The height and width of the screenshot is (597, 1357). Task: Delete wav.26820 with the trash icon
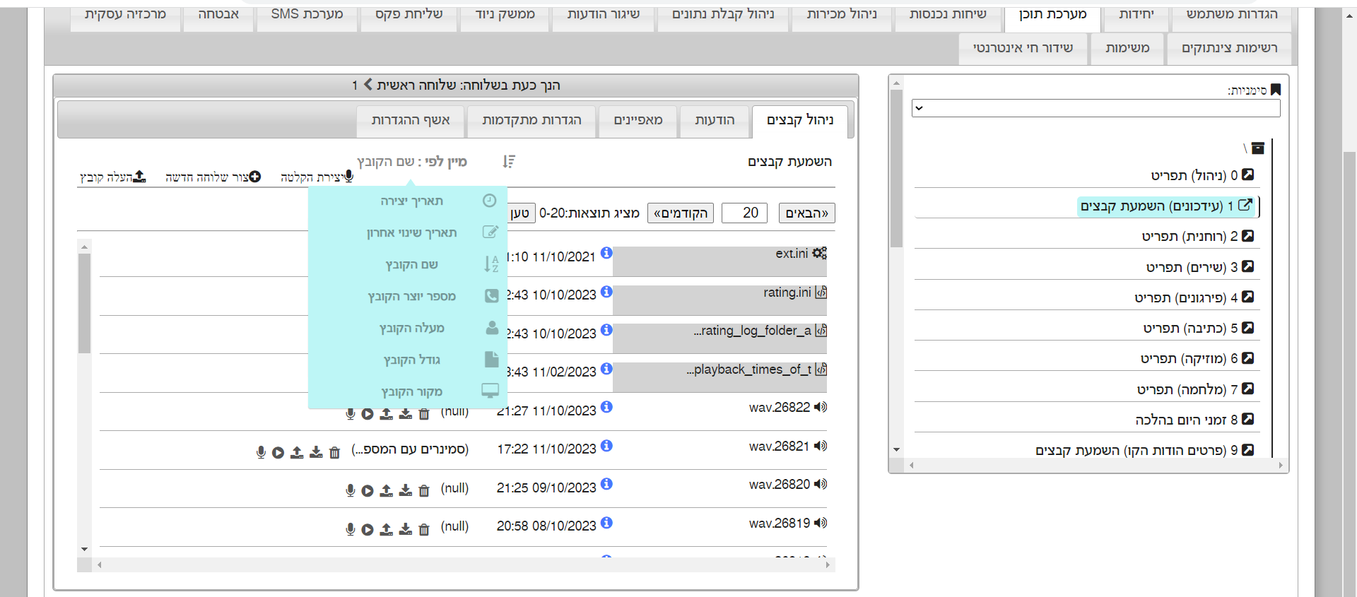[x=423, y=491]
